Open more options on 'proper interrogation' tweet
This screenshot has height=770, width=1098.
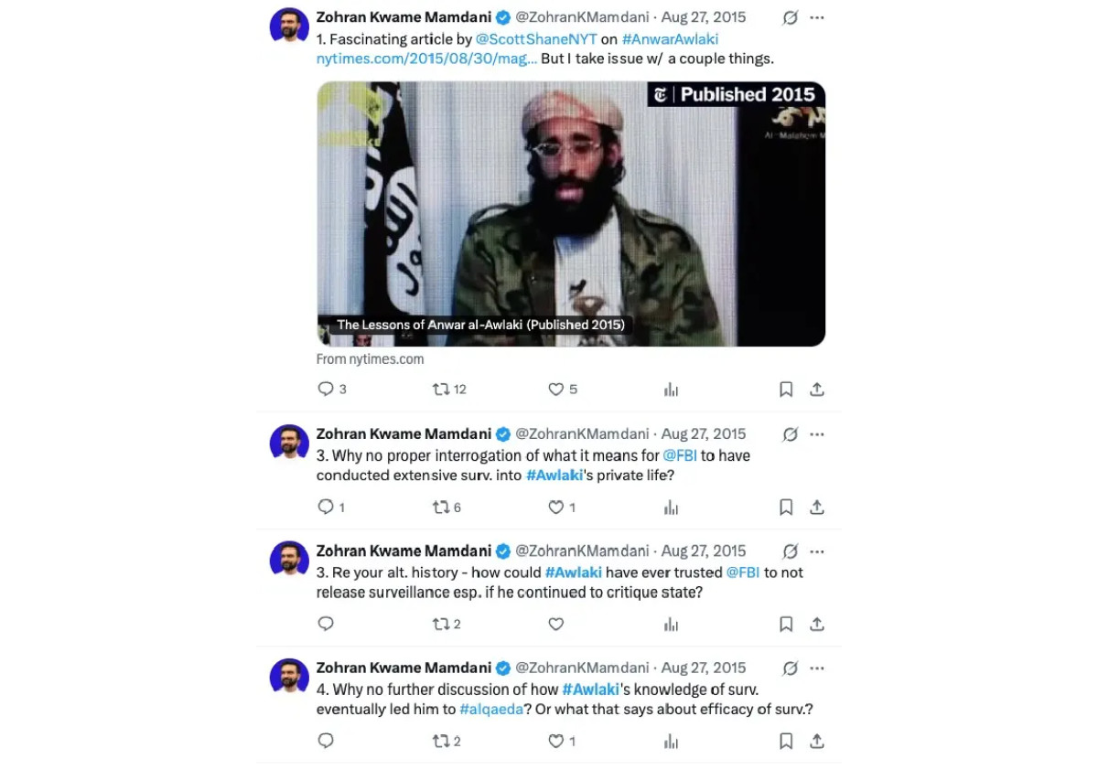(817, 434)
